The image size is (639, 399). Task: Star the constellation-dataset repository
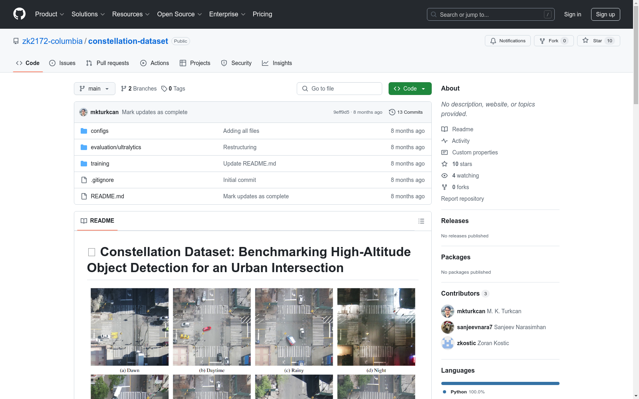[x=598, y=41]
